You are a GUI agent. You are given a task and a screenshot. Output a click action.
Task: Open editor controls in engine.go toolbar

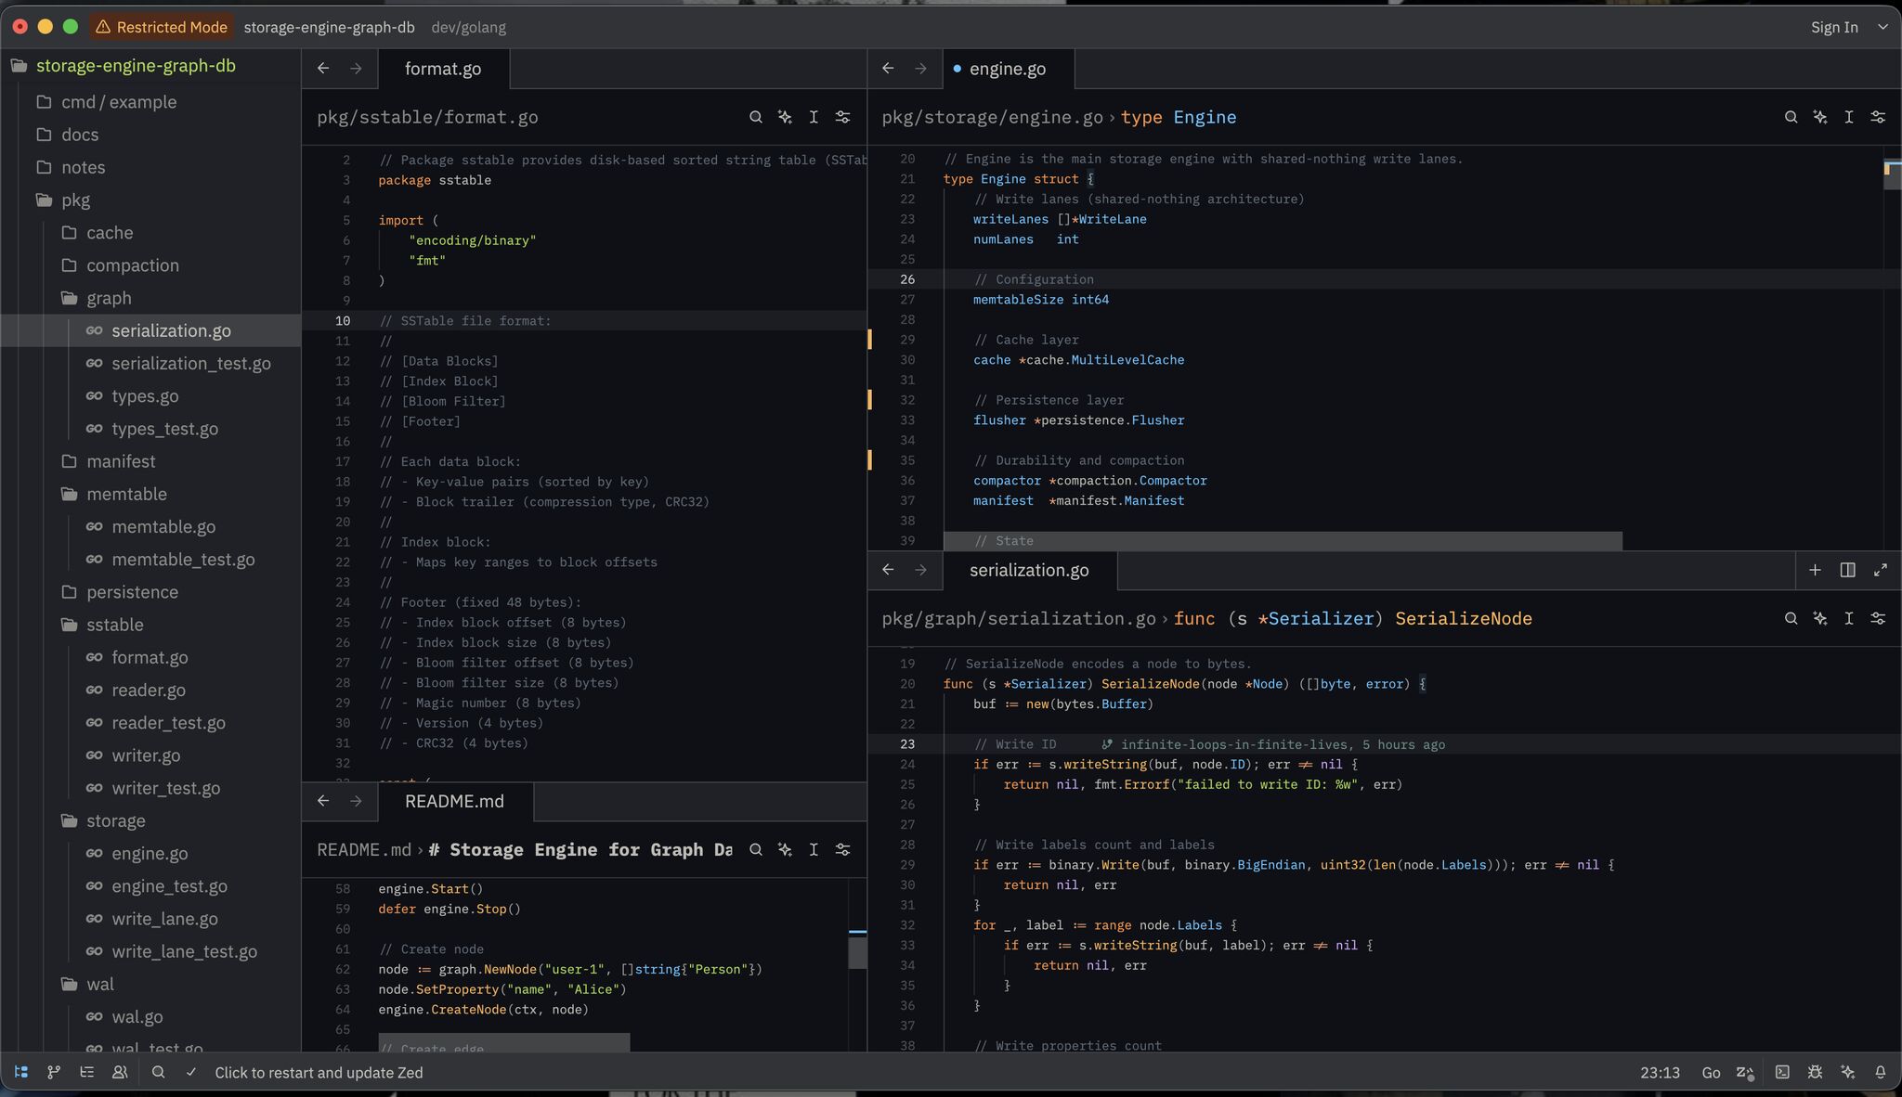pyautogui.click(x=1878, y=117)
